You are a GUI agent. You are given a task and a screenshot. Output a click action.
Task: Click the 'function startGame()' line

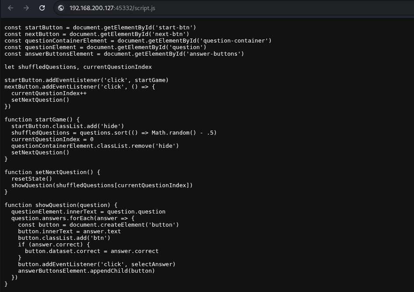[x=42, y=119]
